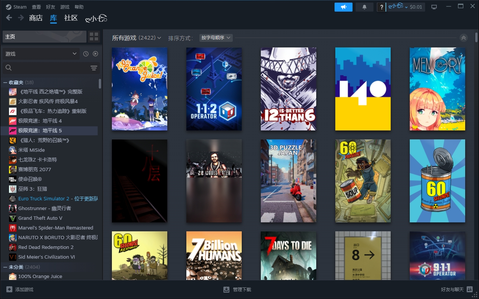Click the Steam logo menu
This screenshot has width=479, height=299.
(x=16, y=7)
